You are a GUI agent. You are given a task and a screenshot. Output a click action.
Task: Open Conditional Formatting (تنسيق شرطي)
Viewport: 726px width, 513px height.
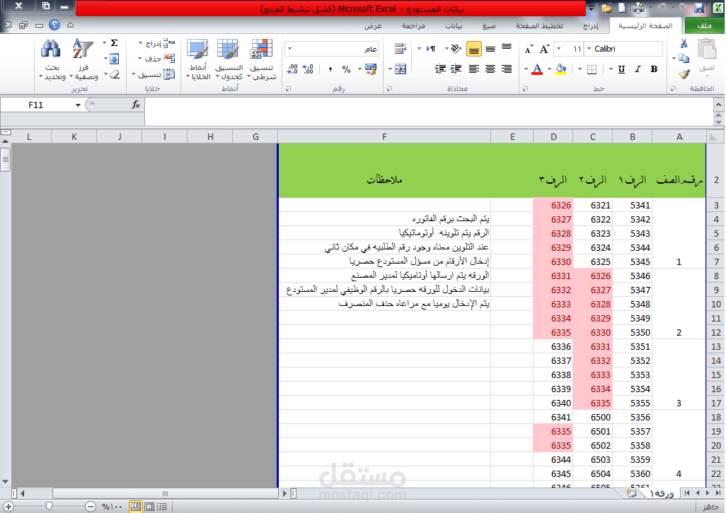point(262,59)
